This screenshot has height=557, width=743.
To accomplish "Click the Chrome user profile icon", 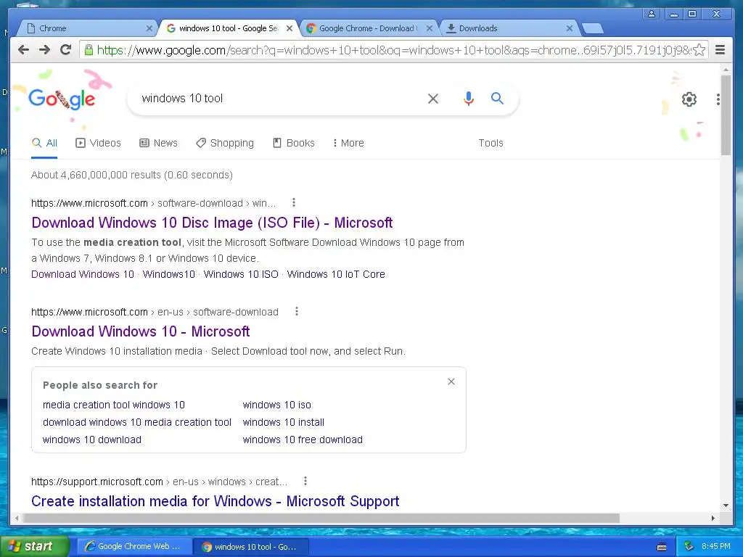I will [652, 14].
